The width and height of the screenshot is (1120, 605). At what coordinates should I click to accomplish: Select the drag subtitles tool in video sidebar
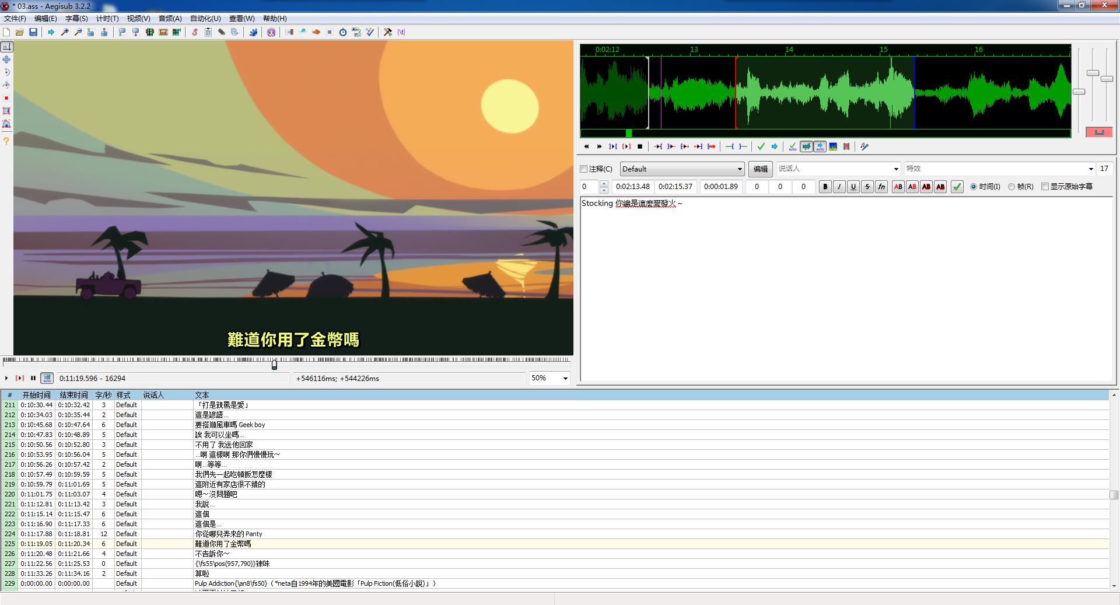click(6, 60)
